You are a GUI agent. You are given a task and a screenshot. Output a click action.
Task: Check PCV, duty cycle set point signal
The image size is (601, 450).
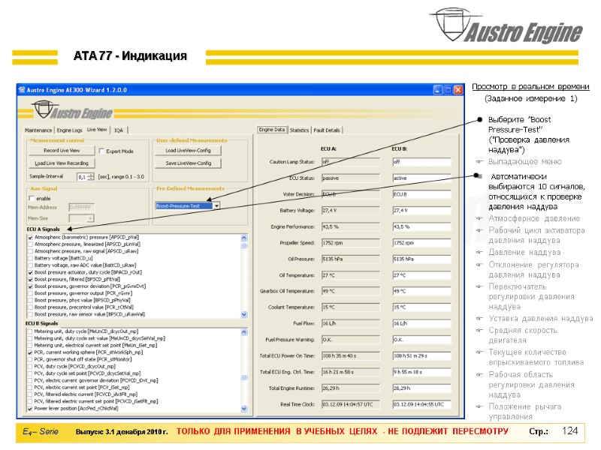(30, 373)
